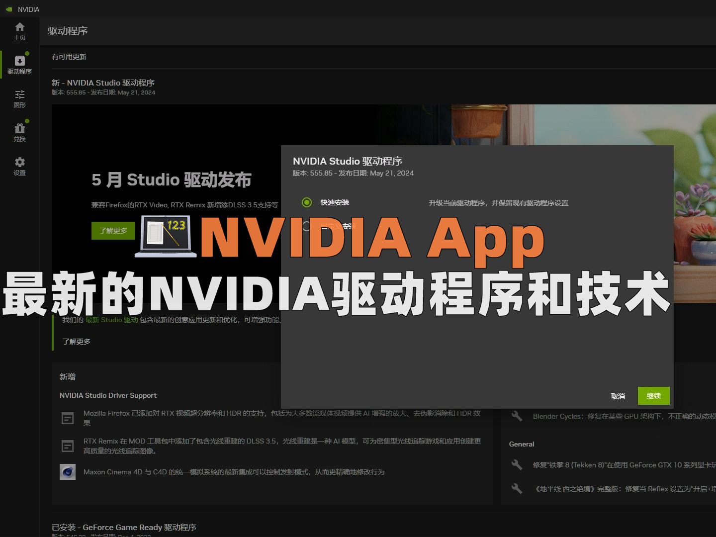Click the 新 - NVIDIA Studio 驱动程序 heading

click(x=103, y=83)
